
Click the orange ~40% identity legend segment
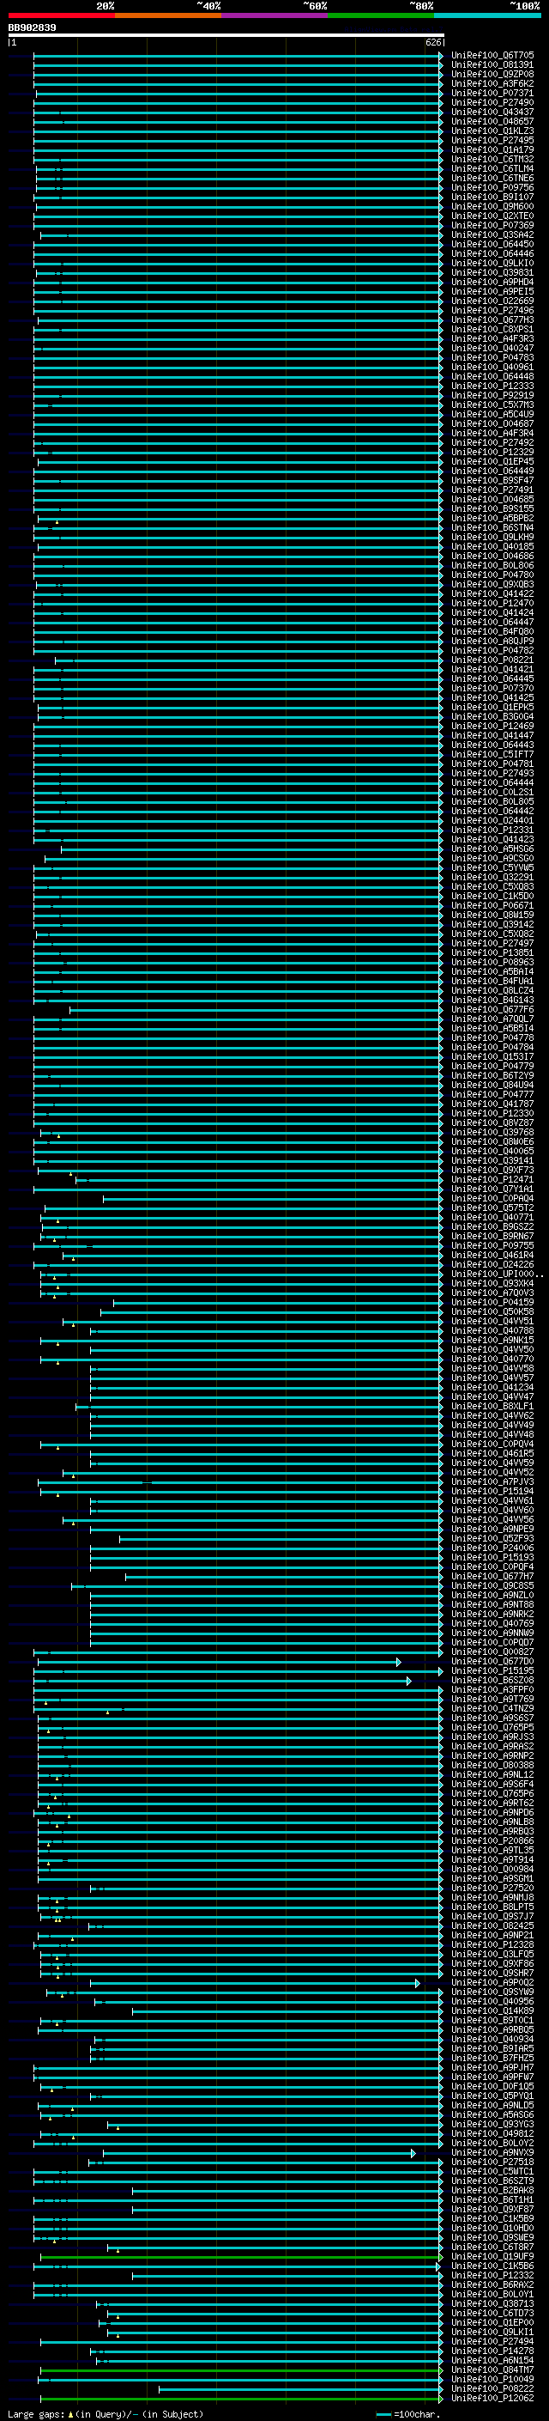[168, 15]
